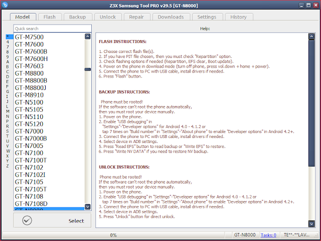The width and height of the screenshot is (321, 241).
Task: Select GT-N5100 in model list
Action: click(x=49, y=102)
